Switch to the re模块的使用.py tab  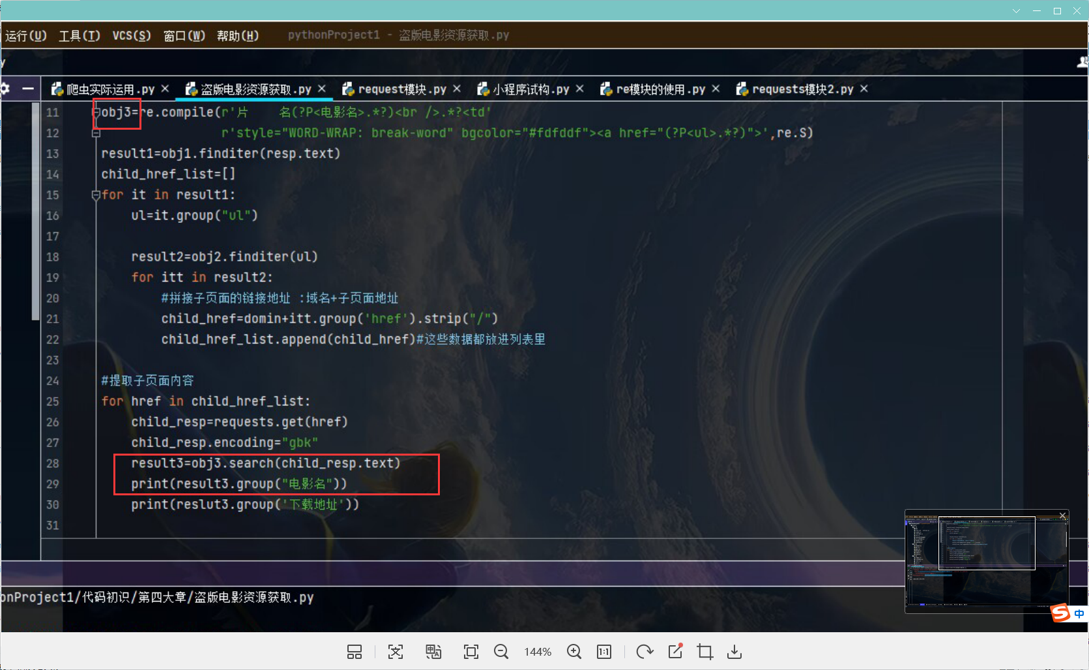660,89
